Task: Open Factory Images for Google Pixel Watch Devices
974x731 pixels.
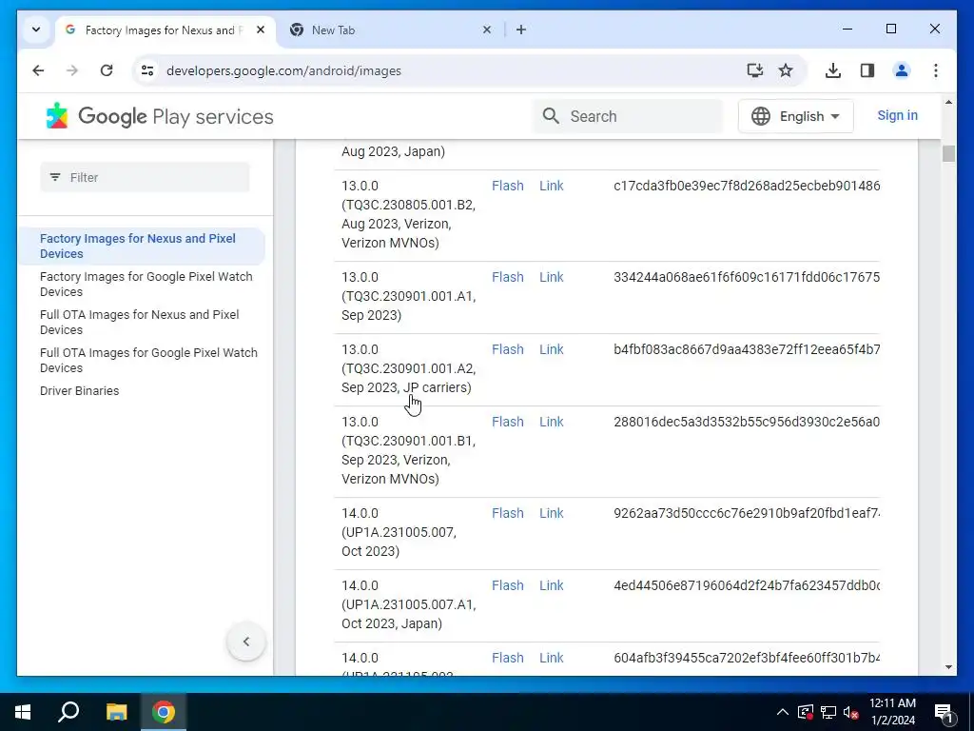Action: 146,284
